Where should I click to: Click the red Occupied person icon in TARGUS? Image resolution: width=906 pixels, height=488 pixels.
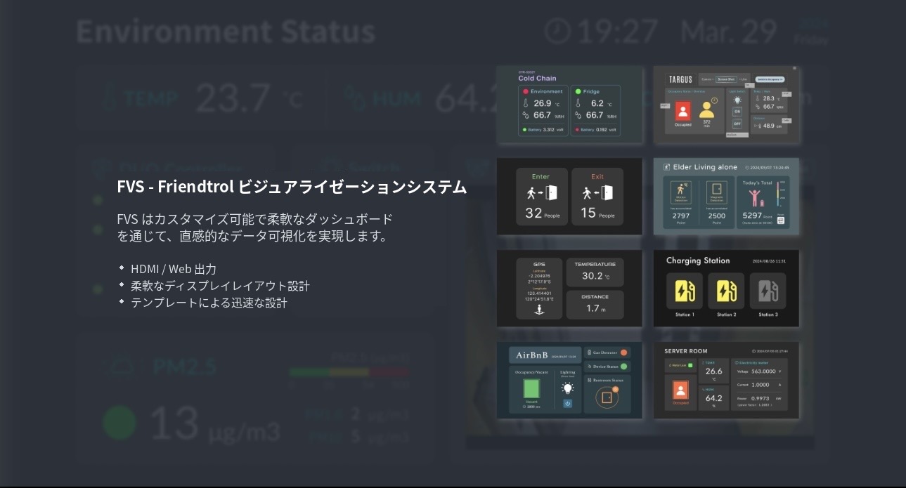point(683,110)
